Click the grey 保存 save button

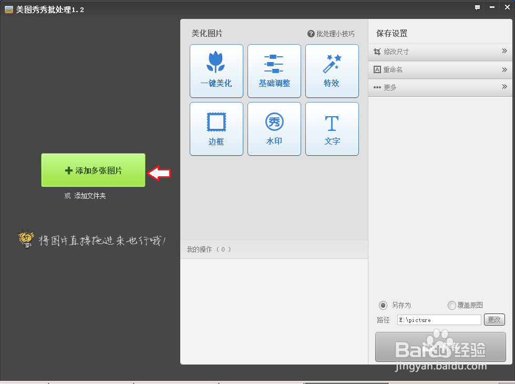point(440,347)
